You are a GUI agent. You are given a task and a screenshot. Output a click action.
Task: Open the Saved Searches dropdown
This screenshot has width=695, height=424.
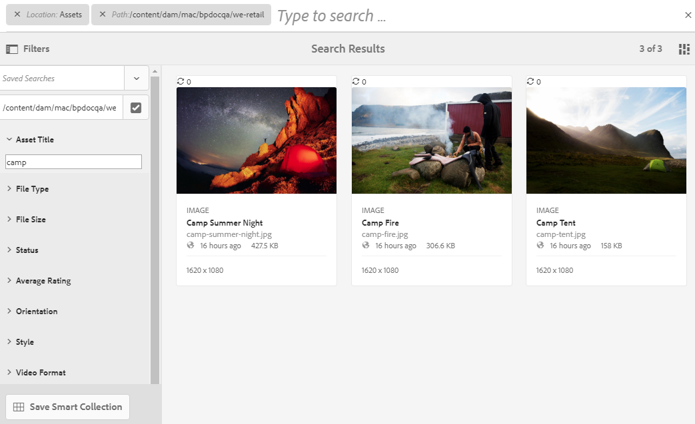[137, 78]
